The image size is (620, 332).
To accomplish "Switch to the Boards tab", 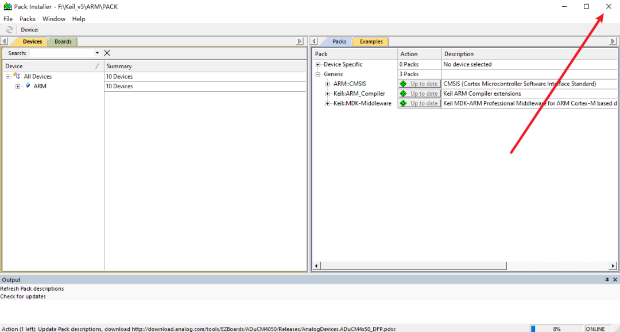I will pos(63,41).
